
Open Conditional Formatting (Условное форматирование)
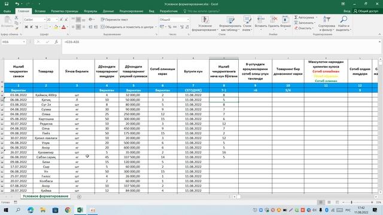(x=205, y=24)
